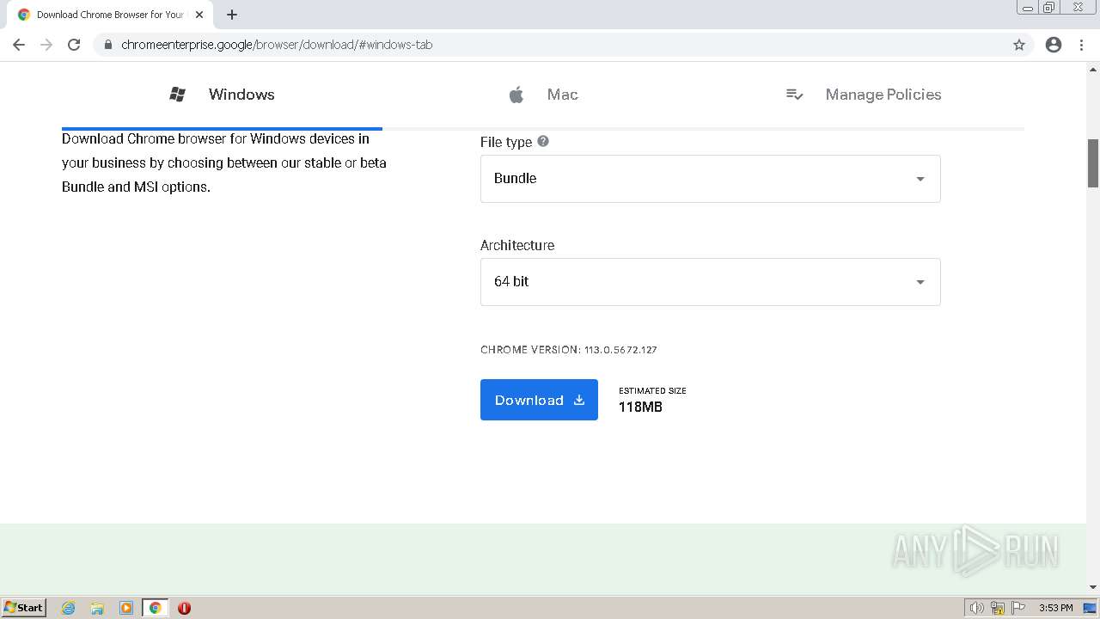Viewport: 1100px width, 619px height.
Task: View site info via padlock icon
Action: pyautogui.click(x=107, y=45)
